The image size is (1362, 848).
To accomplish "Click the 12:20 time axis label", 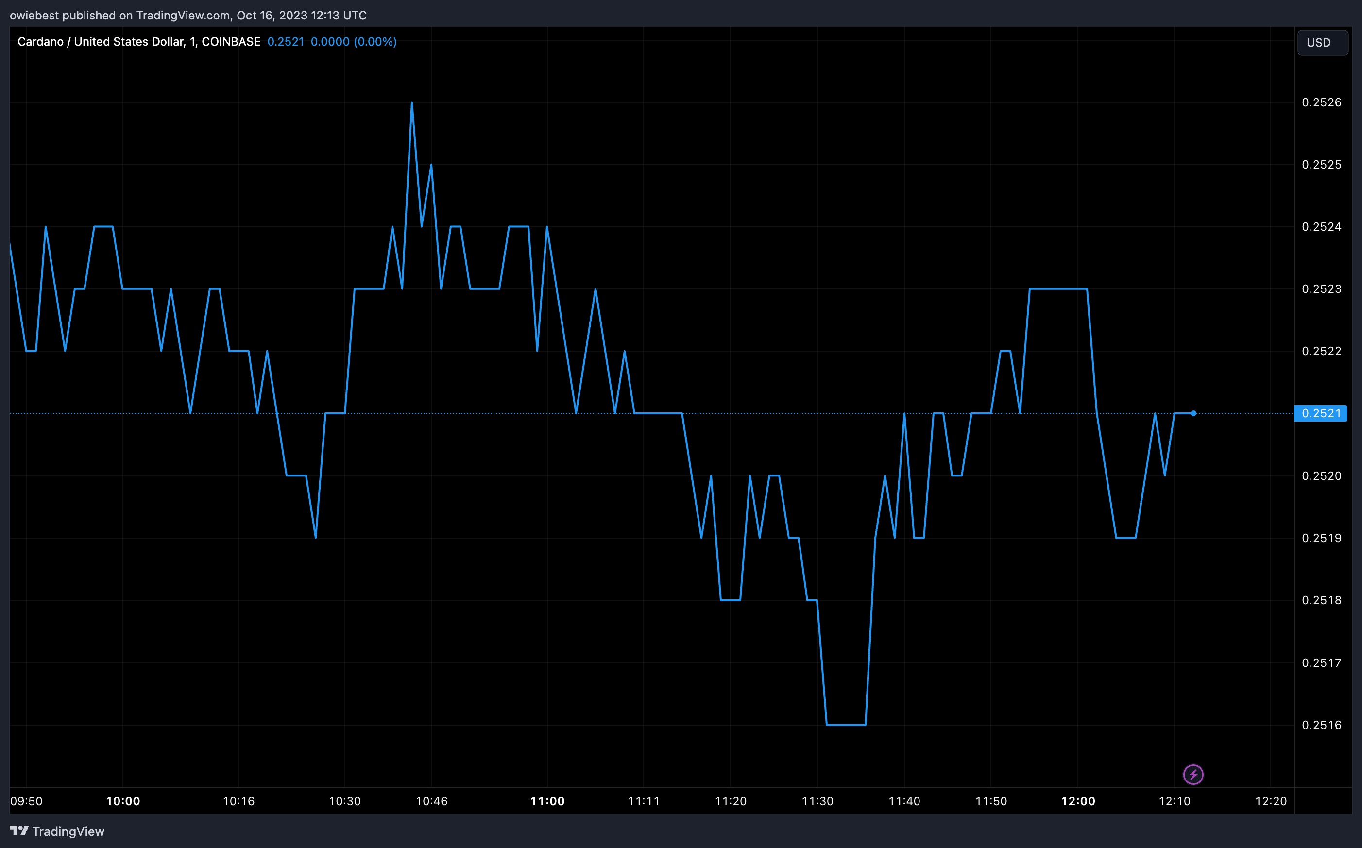I will tap(1271, 801).
